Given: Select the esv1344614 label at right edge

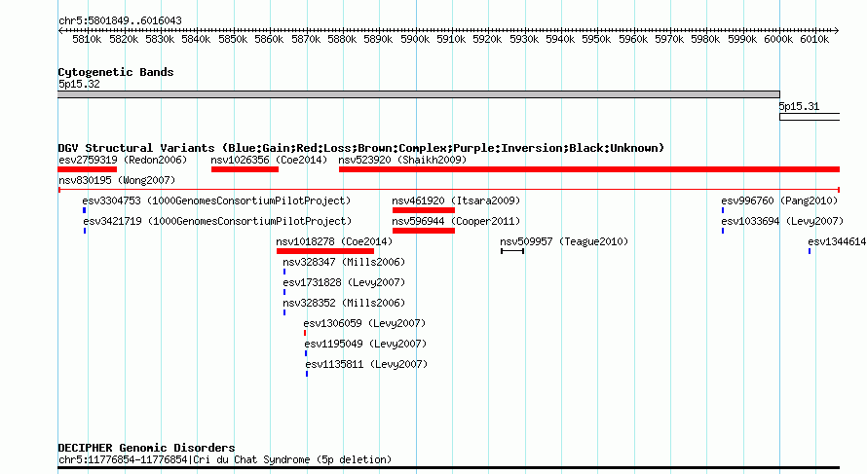Looking at the screenshot, I should [837, 242].
